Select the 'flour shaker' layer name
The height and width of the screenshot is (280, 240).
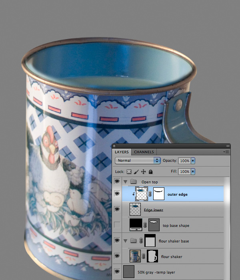[x=172, y=256]
